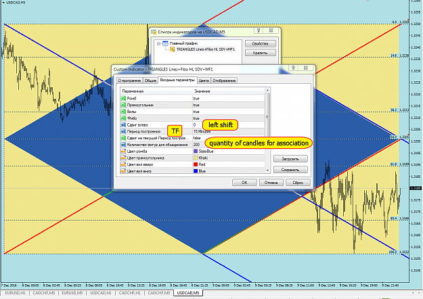Image resolution: width=423 pixels, height=299 pixels.
Task: Switch to the Общие tab
Action: coord(150,80)
